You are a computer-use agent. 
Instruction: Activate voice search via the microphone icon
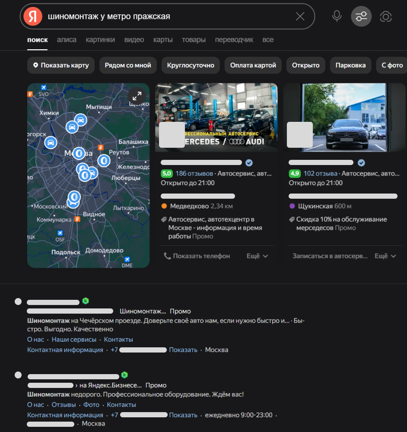[337, 16]
